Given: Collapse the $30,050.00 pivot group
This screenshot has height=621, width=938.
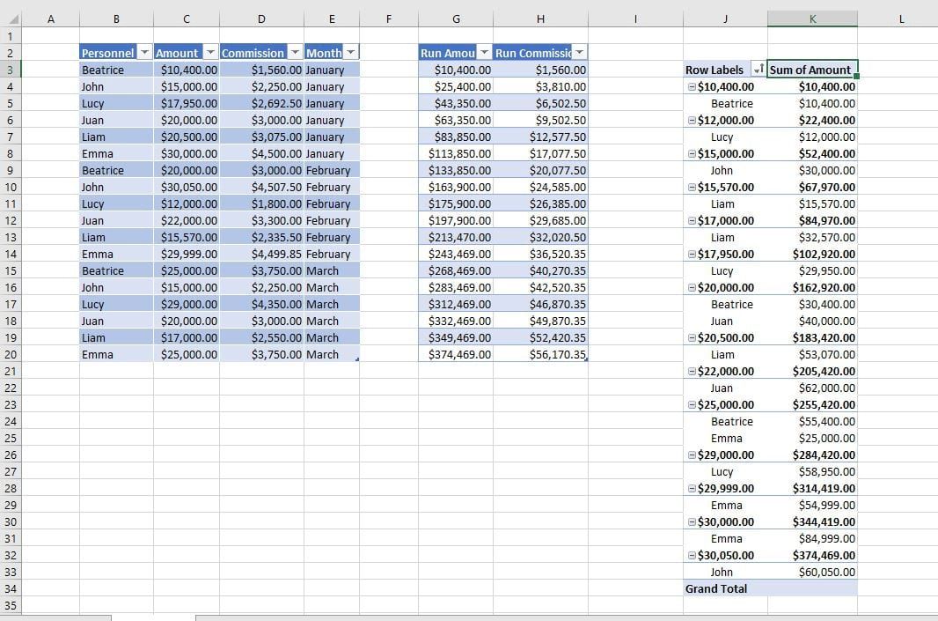Looking at the screenshot, I should coord(690,556).
